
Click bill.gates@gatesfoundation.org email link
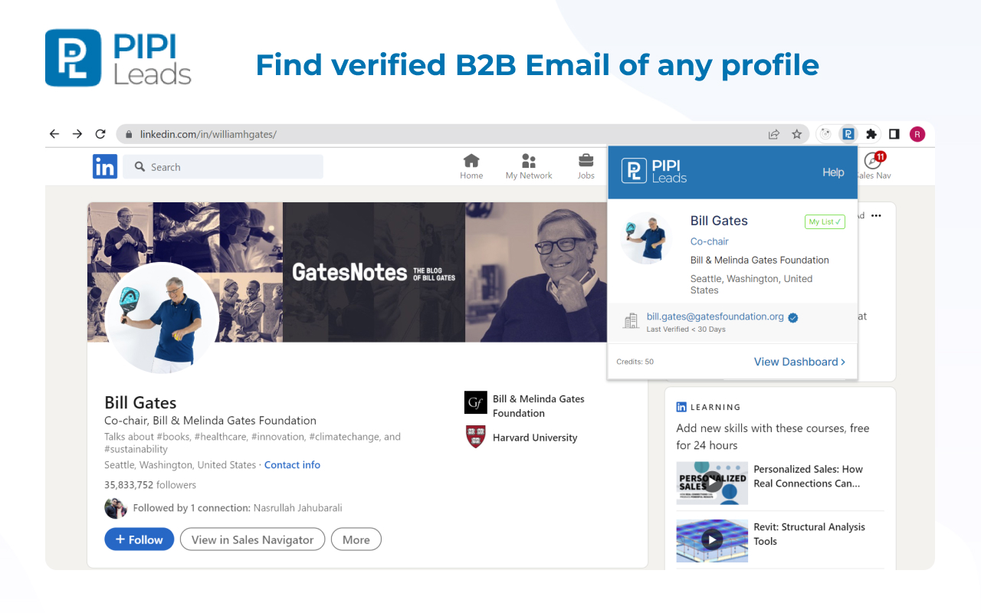pyautogui.click(x=715, y=316)
